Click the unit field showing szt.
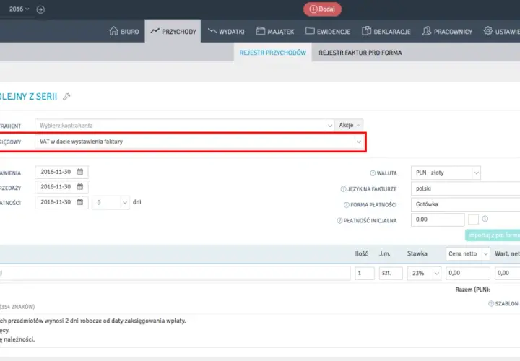The height and width of the screenshot is (361, 520). pyautogui.click(x=391, y=273)
